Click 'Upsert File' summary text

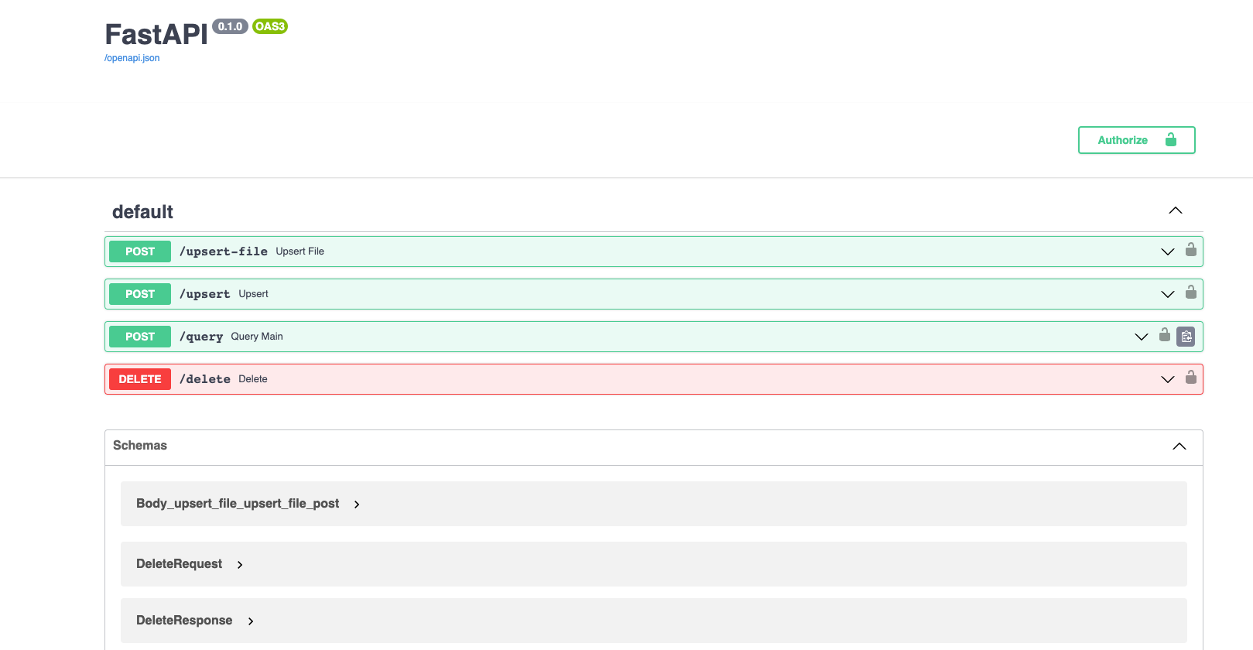point(300,251)
